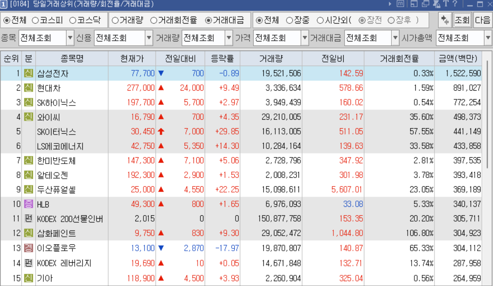This screenshot has height=286, width=493.
Task: Sort by the 등락률 column header
Action: (x=222, y=59)
